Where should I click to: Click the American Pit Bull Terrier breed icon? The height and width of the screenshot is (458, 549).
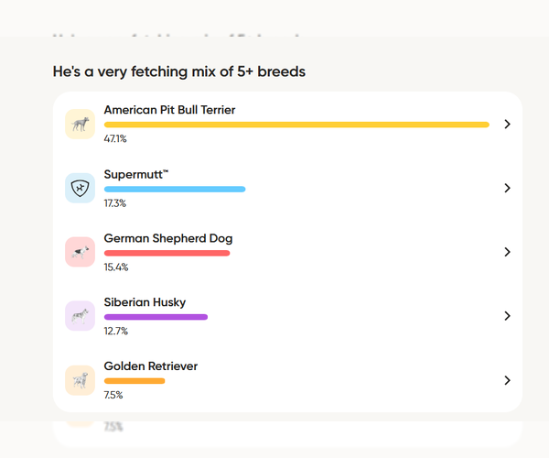coord(80,124)
